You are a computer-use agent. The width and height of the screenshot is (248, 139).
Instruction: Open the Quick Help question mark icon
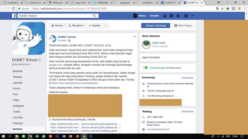[186, 16]
